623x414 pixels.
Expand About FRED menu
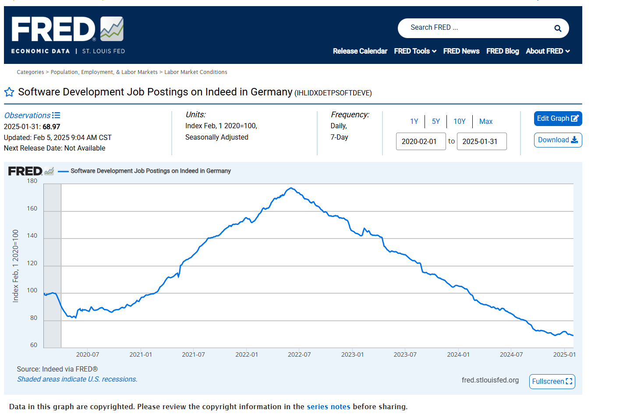tap(548, 51)
